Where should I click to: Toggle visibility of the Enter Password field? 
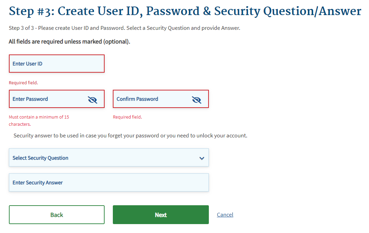click(x=93, y=100)
